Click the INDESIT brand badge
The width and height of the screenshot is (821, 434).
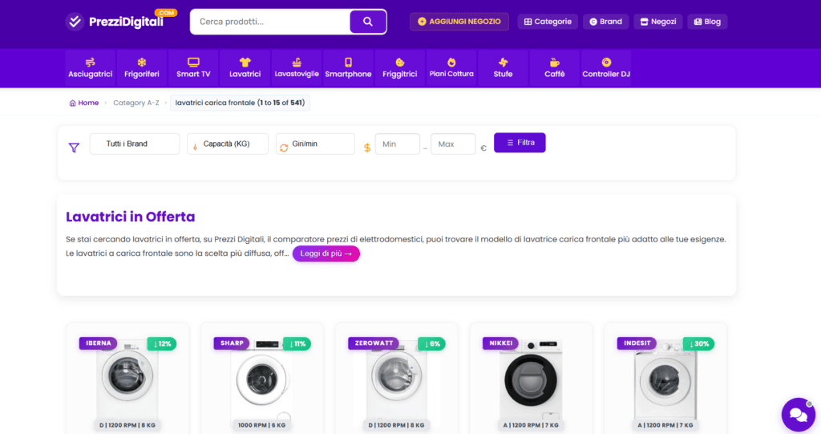click(637, 343)
